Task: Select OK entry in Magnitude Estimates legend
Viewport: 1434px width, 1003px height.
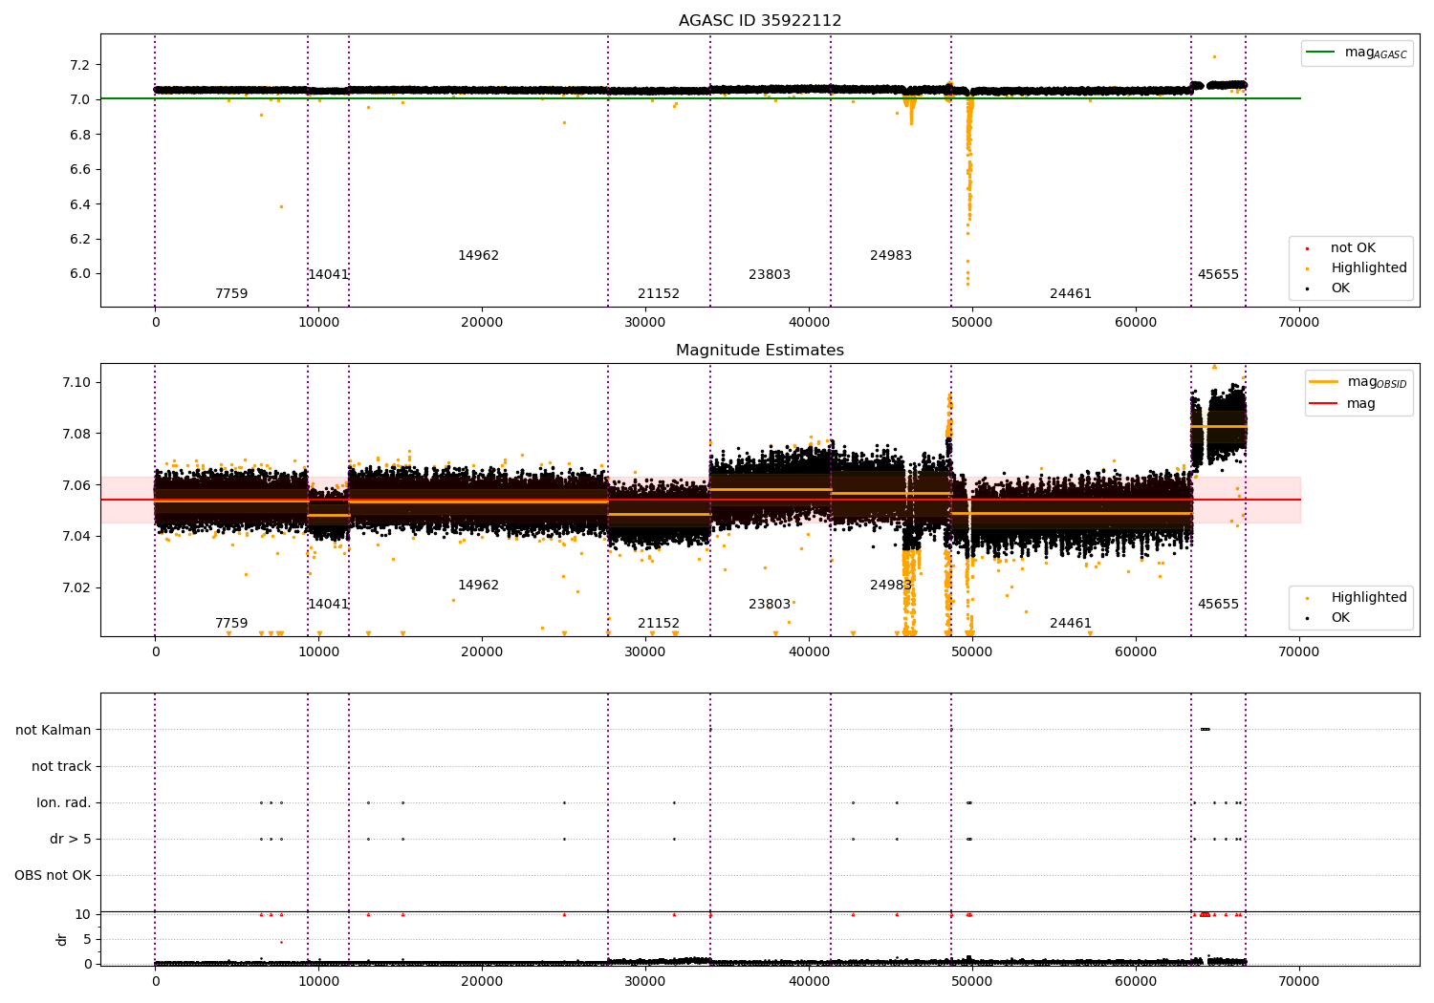Action: click(x=1340, y=618)
